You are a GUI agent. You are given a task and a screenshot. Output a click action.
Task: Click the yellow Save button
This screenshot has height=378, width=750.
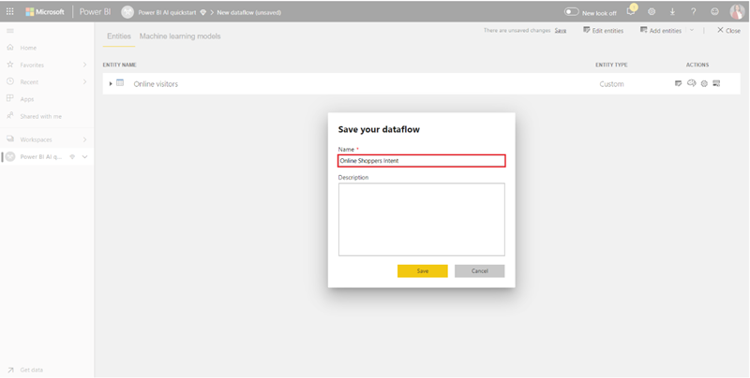tap(422, 270)
